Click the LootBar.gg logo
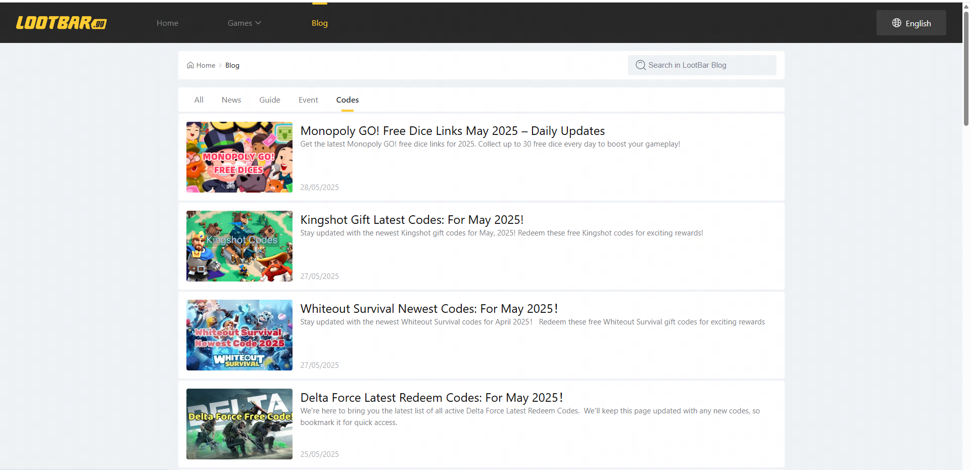Viewport: 970px width, 470px height. click(61, 23)
